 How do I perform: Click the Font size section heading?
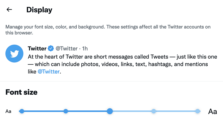pyautogui.click(x=21, y=92)
